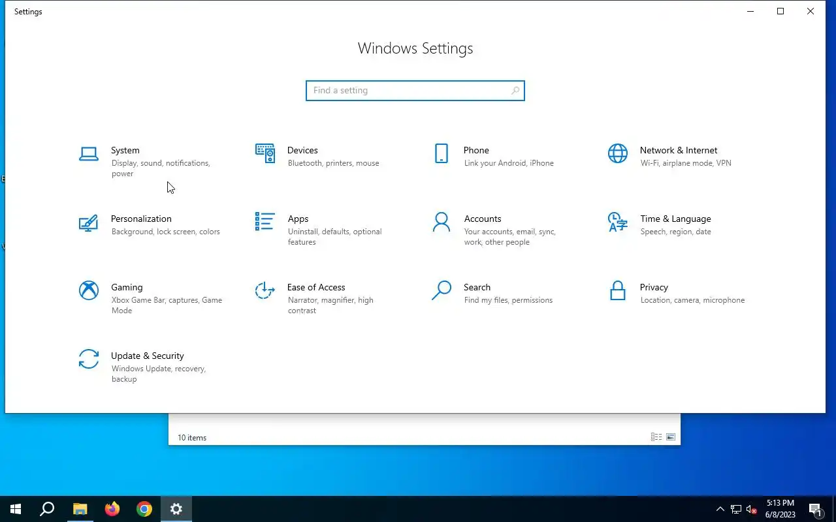
Task: Open the Action Center notifications icon
Action: 815,509
